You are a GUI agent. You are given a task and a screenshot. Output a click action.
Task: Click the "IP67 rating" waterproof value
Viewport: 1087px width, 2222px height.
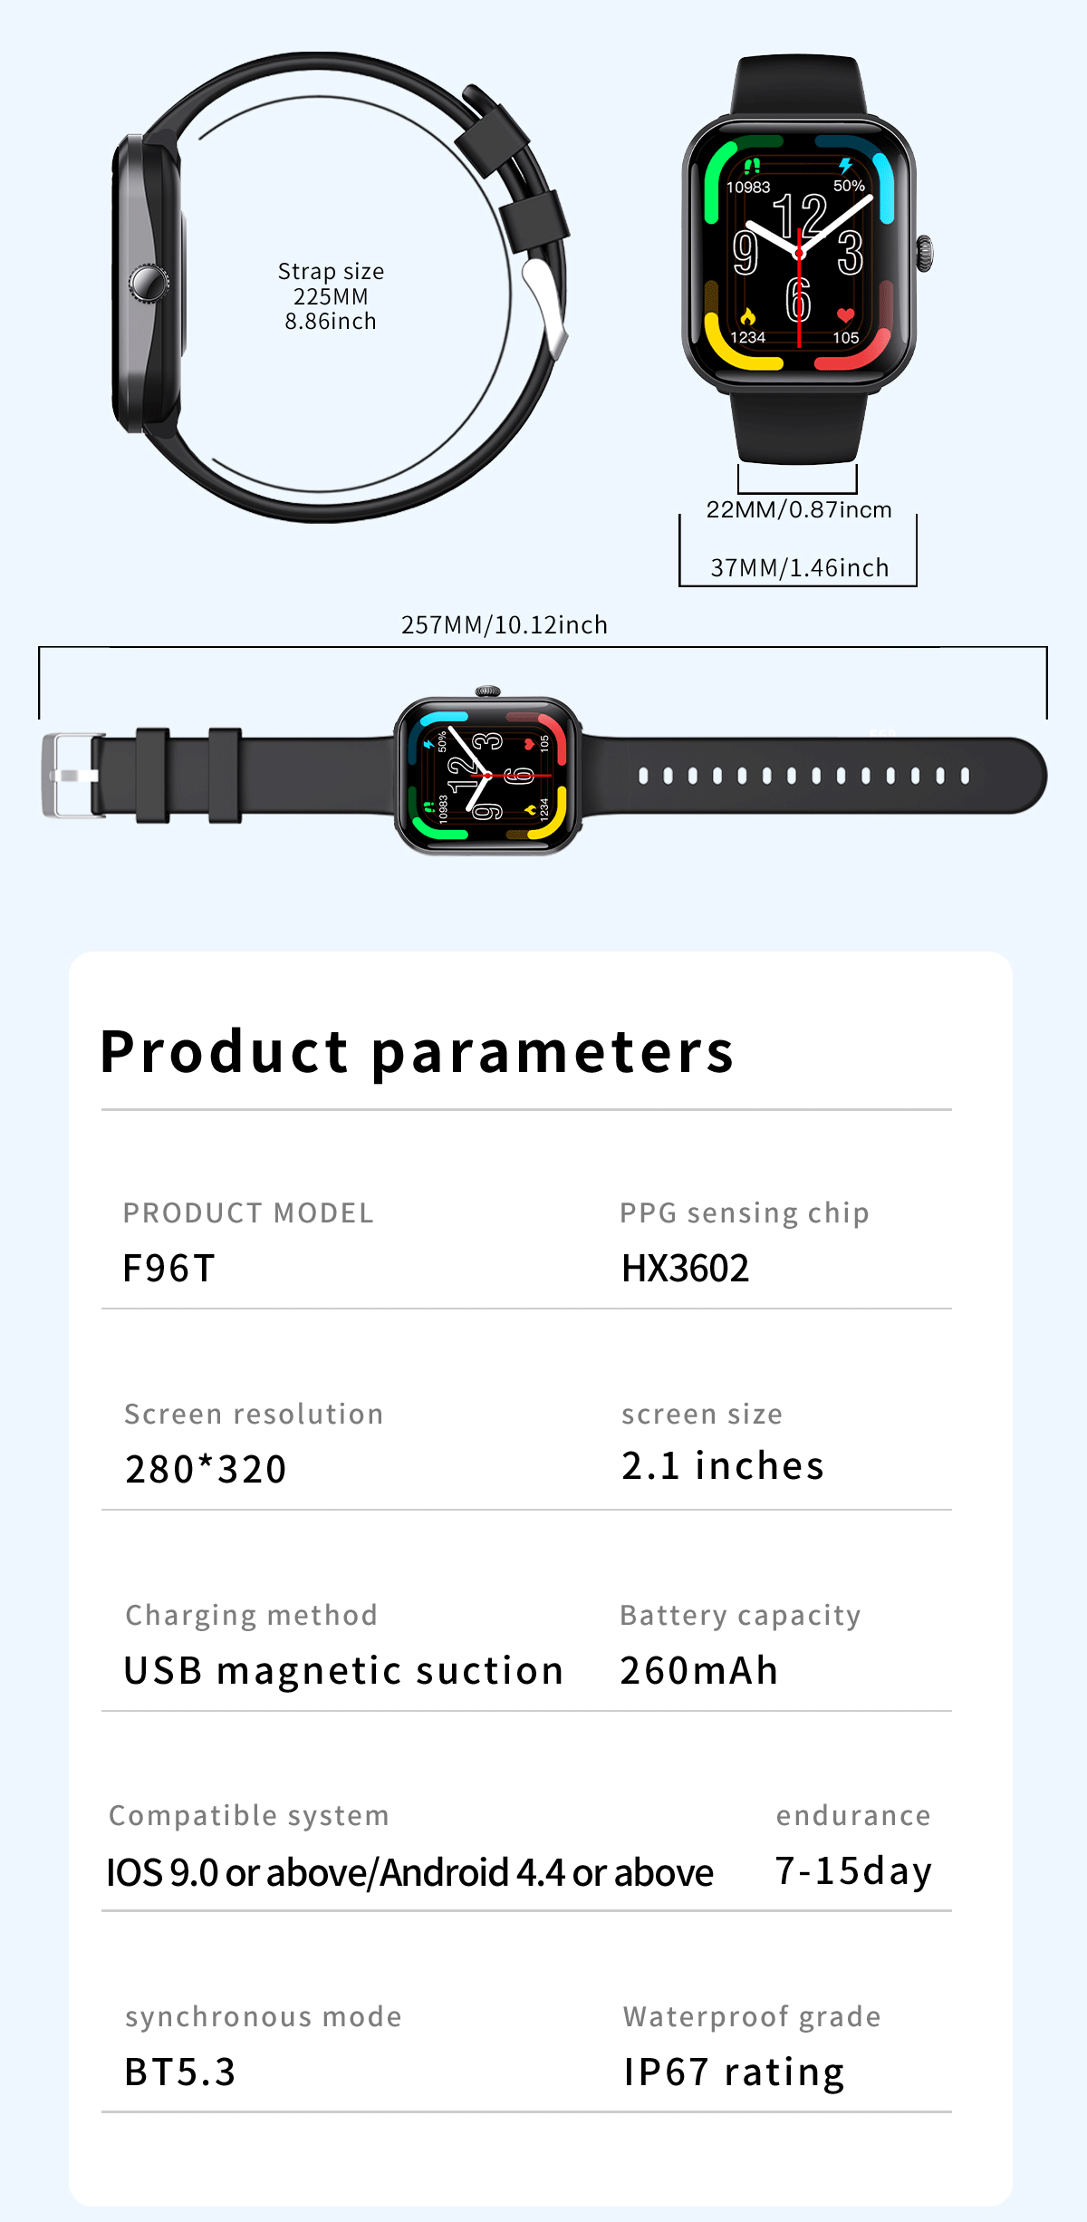click(734, 2072)
